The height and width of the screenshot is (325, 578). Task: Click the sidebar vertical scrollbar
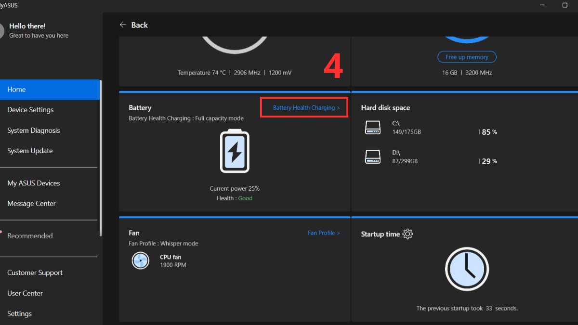point(101,158)
